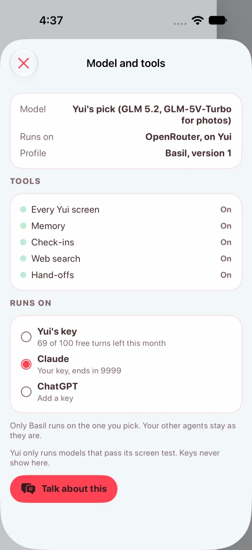
Task: Tap Add a key under ChatGPT
Action: (55, 398)
